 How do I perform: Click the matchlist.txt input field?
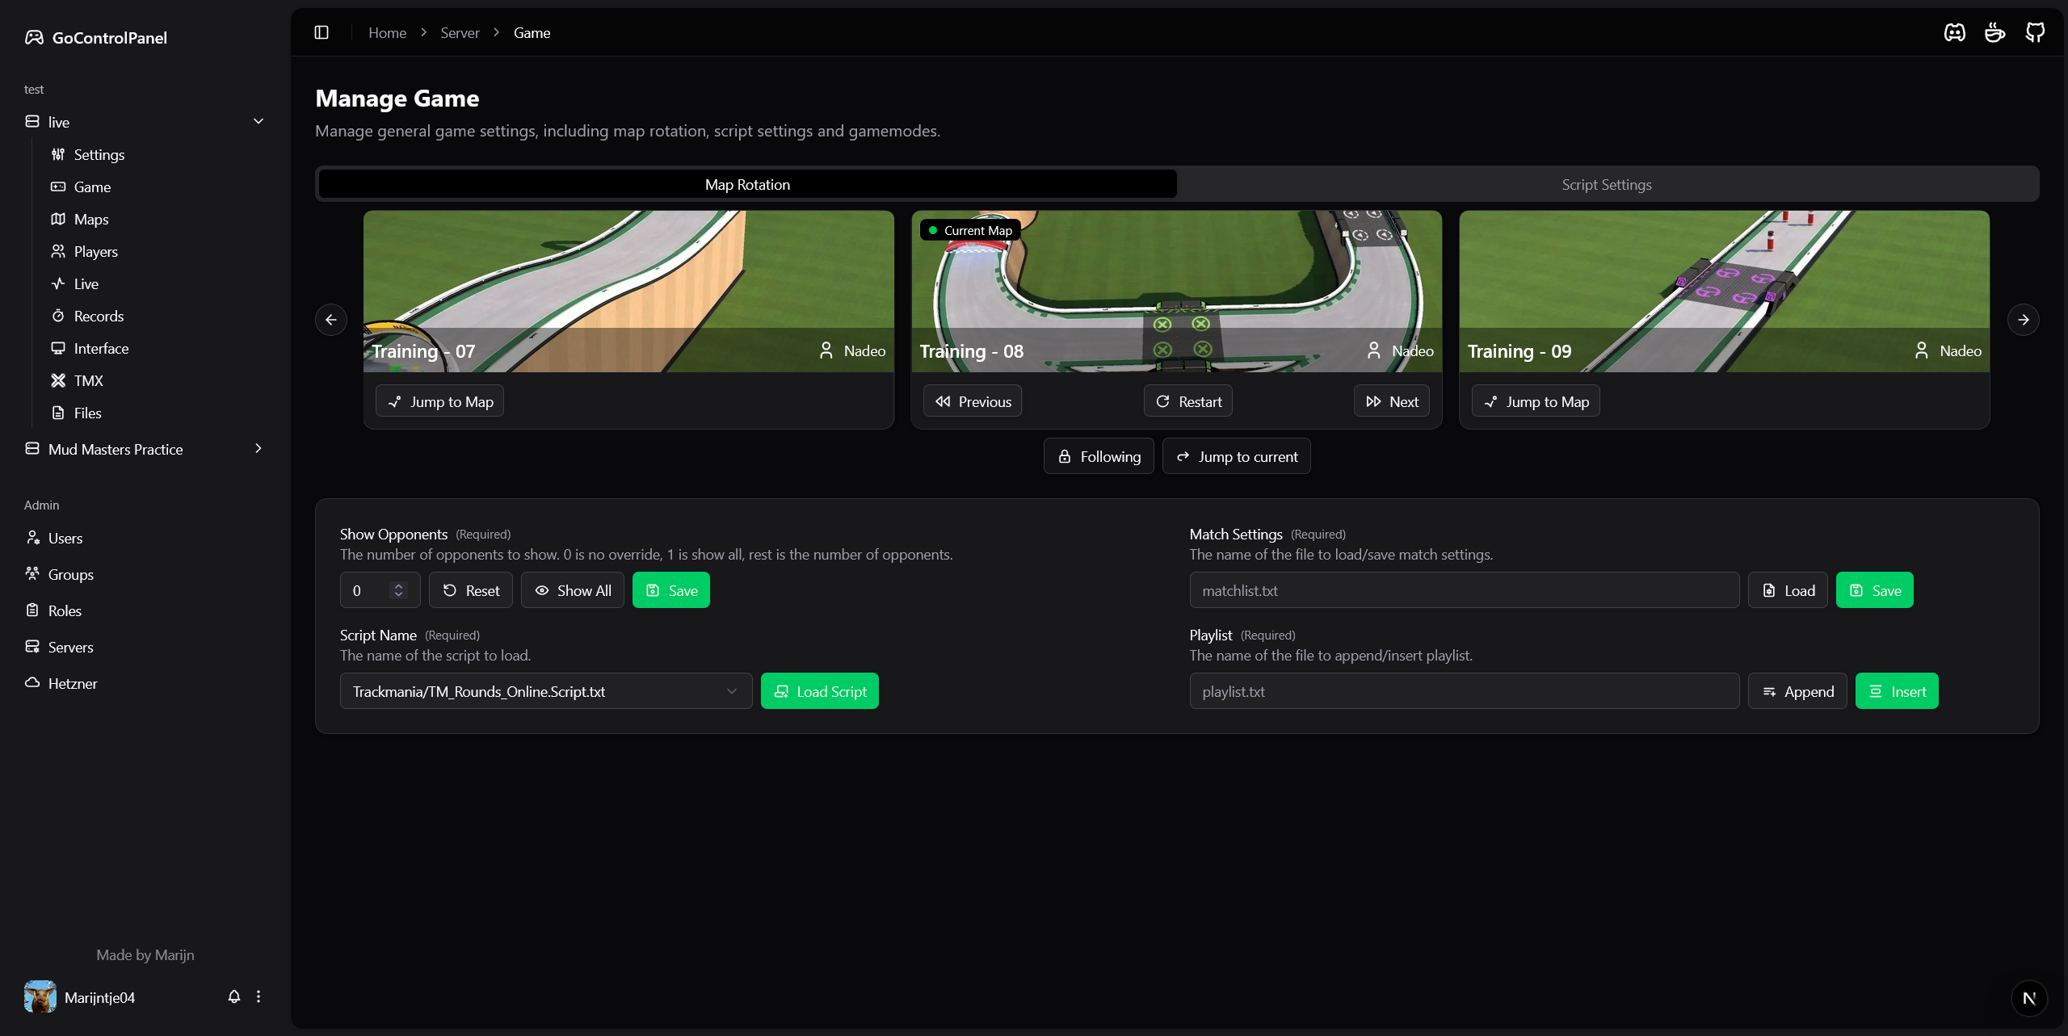[x=1464, y=590]
